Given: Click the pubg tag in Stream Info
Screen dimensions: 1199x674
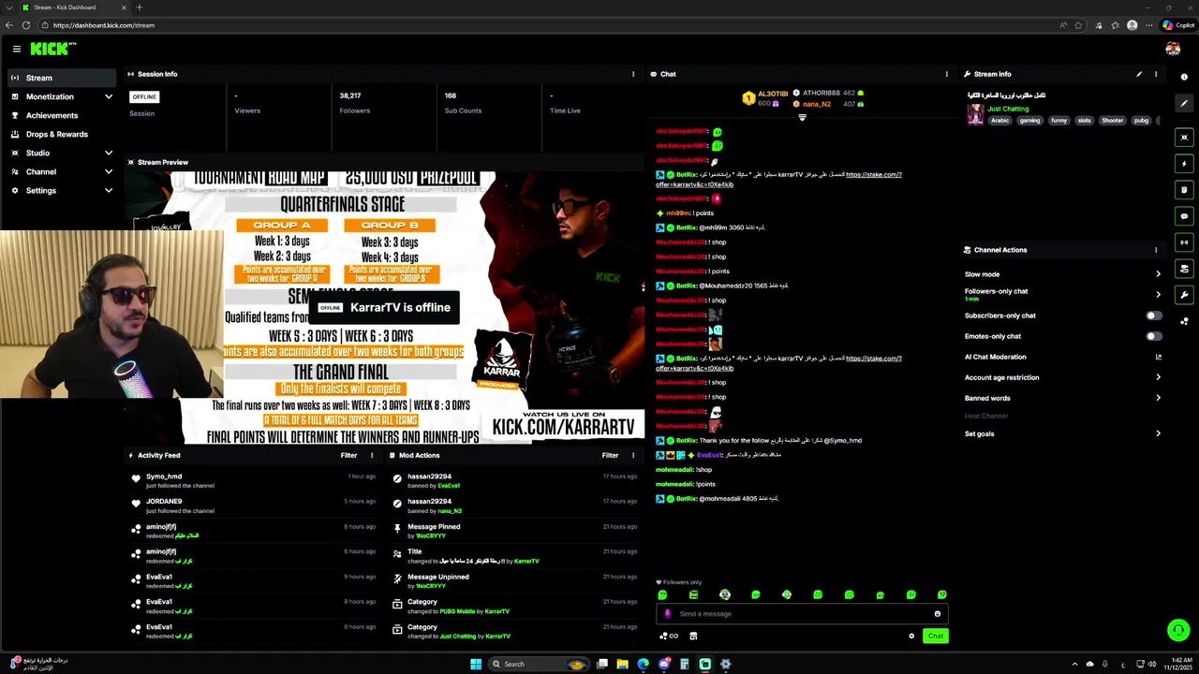Looking at the screenshot, I should 1141,121.
